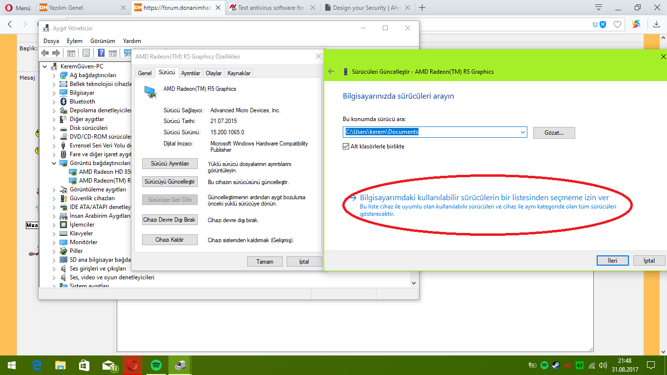The width and height of the screenshot is (667, 375).
Task: Go back with the arrow in driver update wizard
Action: 331,71
